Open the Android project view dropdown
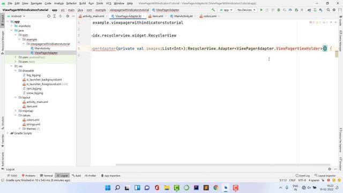This screenshot has width=343, height=193. coord(16,16)
